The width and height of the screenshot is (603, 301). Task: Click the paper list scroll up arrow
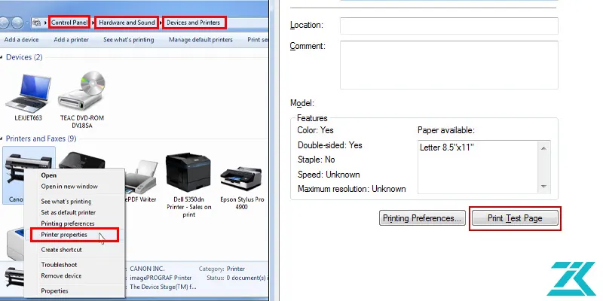click(543, 148)
